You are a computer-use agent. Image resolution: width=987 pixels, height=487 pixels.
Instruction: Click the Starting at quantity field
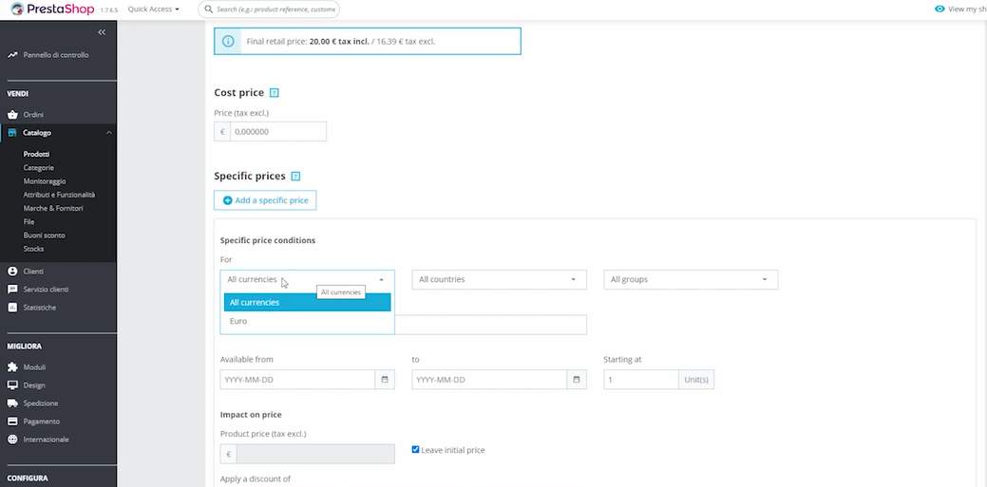(x=640, y=380)
